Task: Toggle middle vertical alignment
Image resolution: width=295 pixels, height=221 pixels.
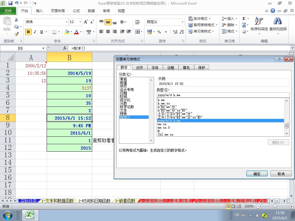Action: pyautogui.click(x=108, y=22)
